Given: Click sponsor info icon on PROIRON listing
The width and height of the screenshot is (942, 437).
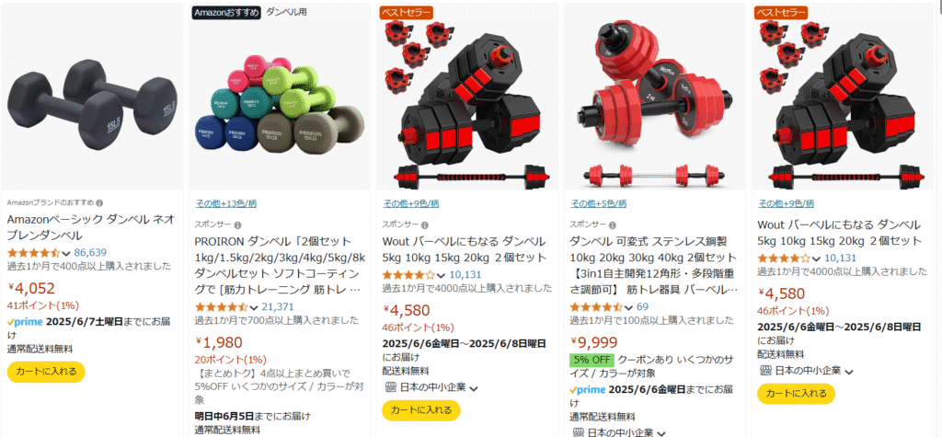Looking at the screenshot, I should pos(237,224).
